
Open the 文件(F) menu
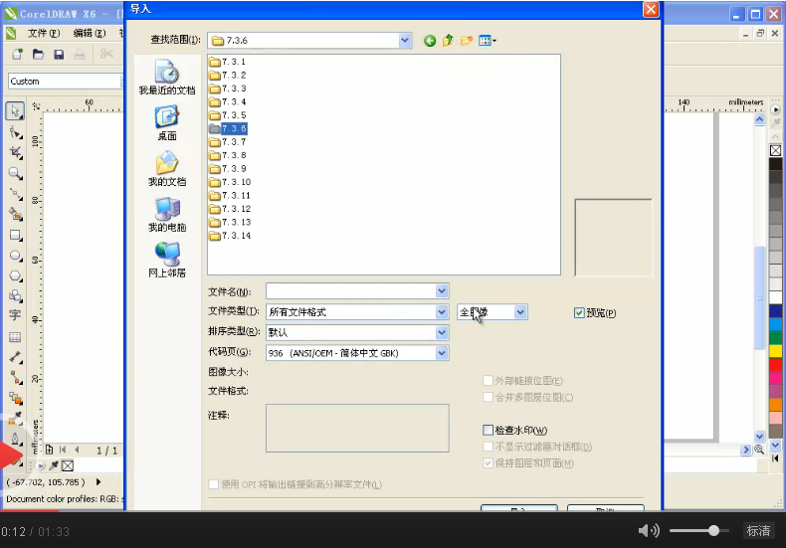(x=44, y=33)
